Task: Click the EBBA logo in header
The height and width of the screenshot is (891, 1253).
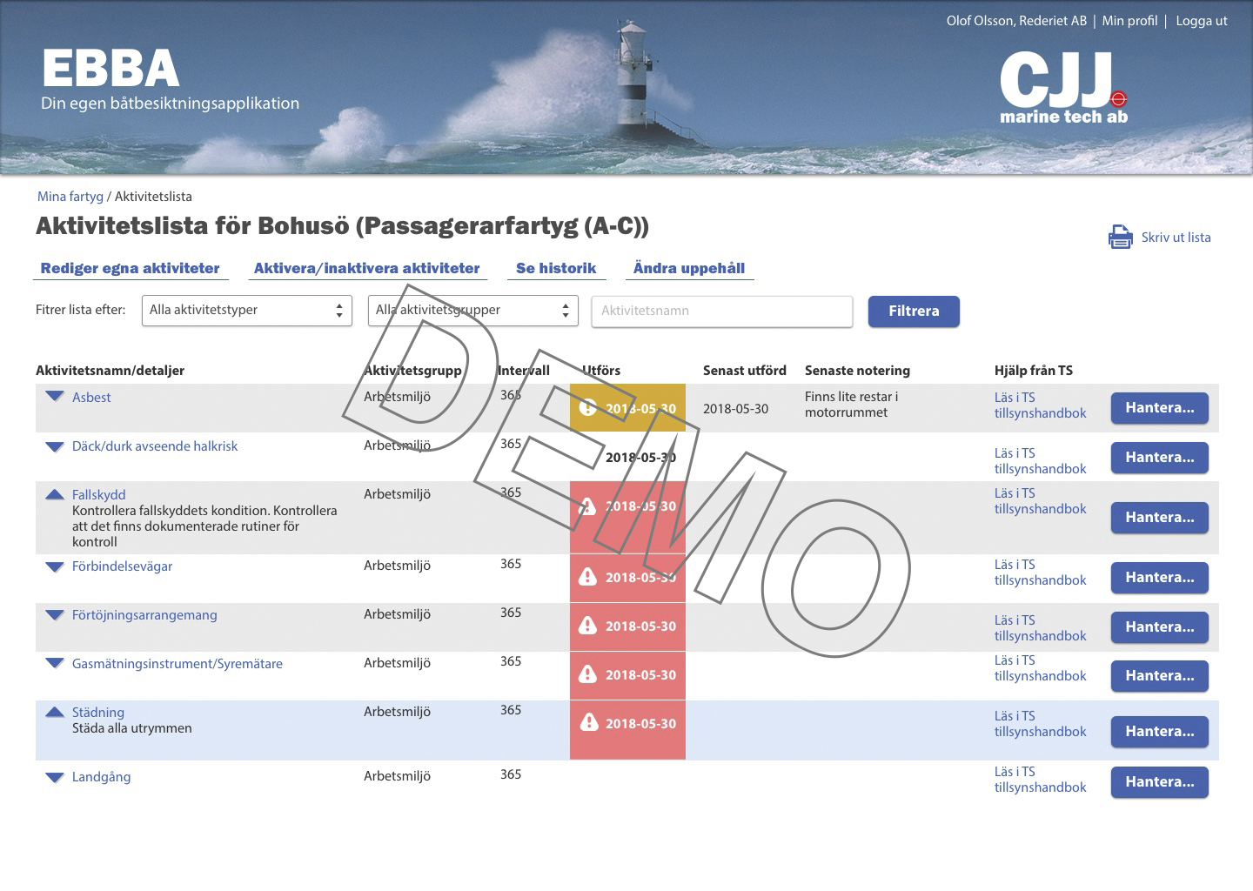Action: 111,70
